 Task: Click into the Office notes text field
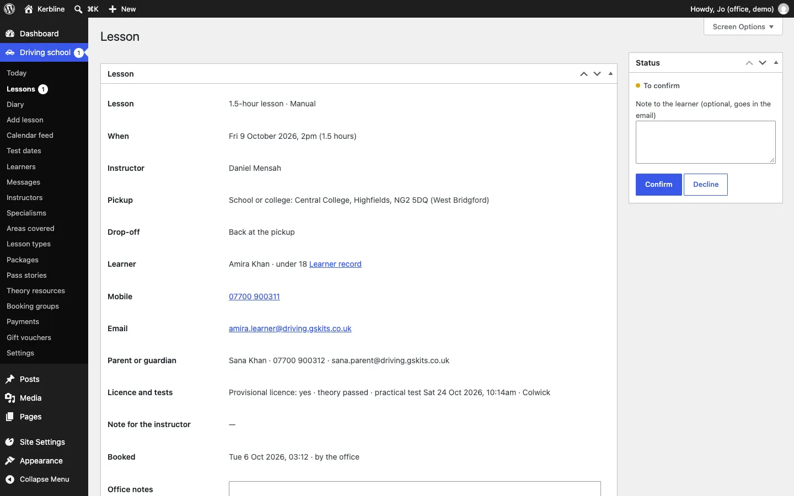[x=415, y=489]
